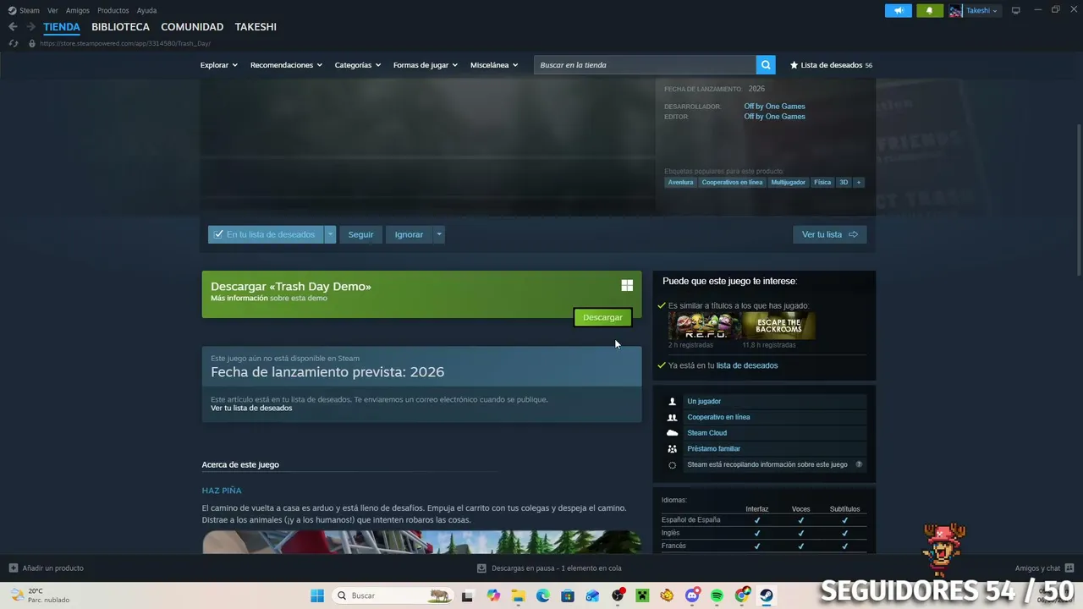Open Friends and Chat icon
The image size is (1083, 609).
(1069, 568)
